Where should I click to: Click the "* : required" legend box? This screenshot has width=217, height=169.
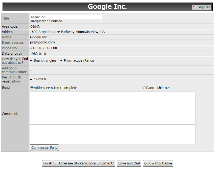coord(201,7)
